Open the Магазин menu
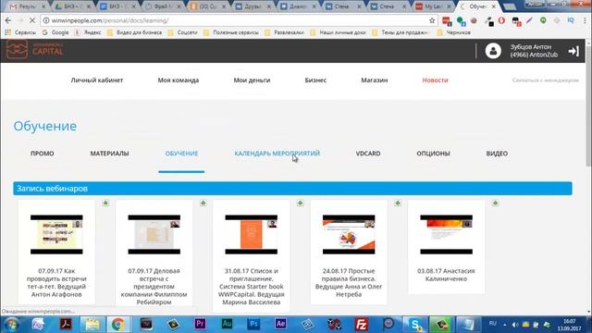 click(x=374, y=80)
